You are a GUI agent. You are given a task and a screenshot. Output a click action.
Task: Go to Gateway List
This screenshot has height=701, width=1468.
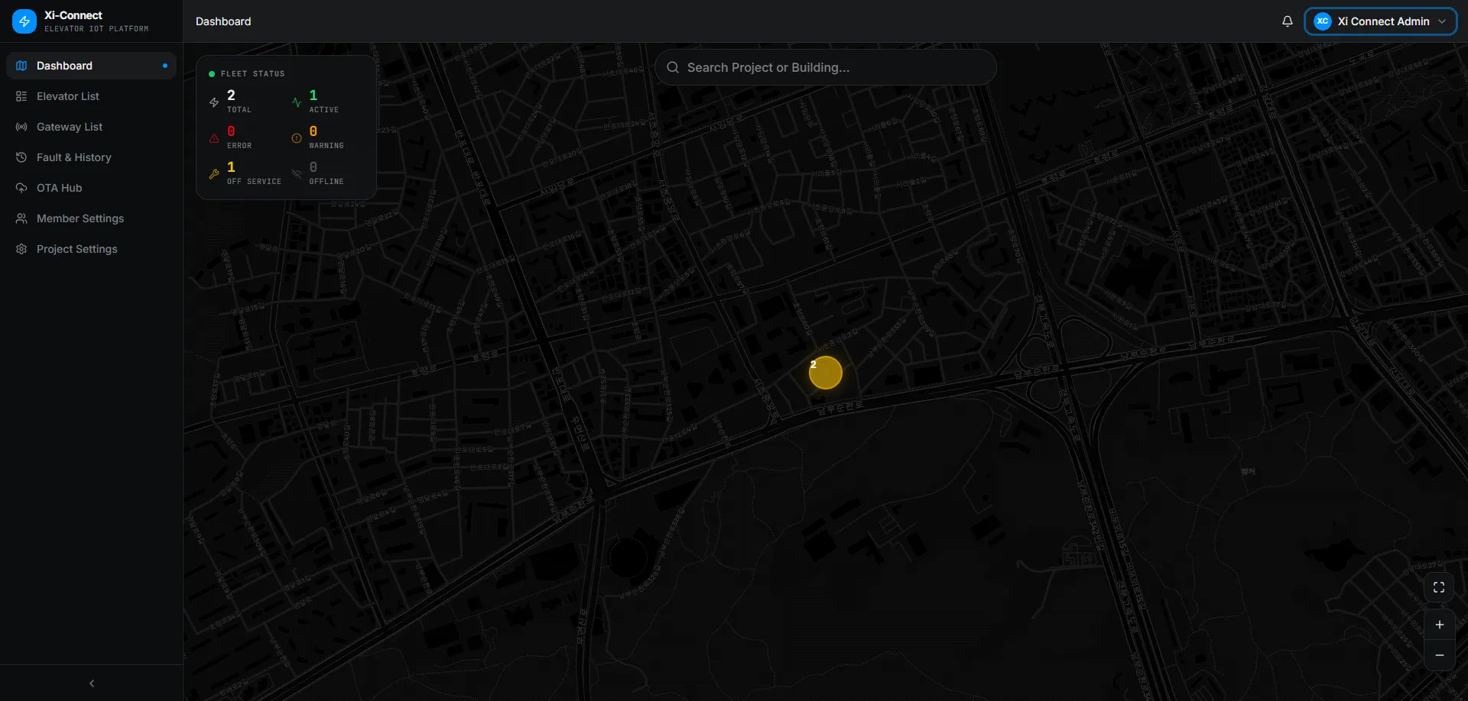tap(70, 127)
